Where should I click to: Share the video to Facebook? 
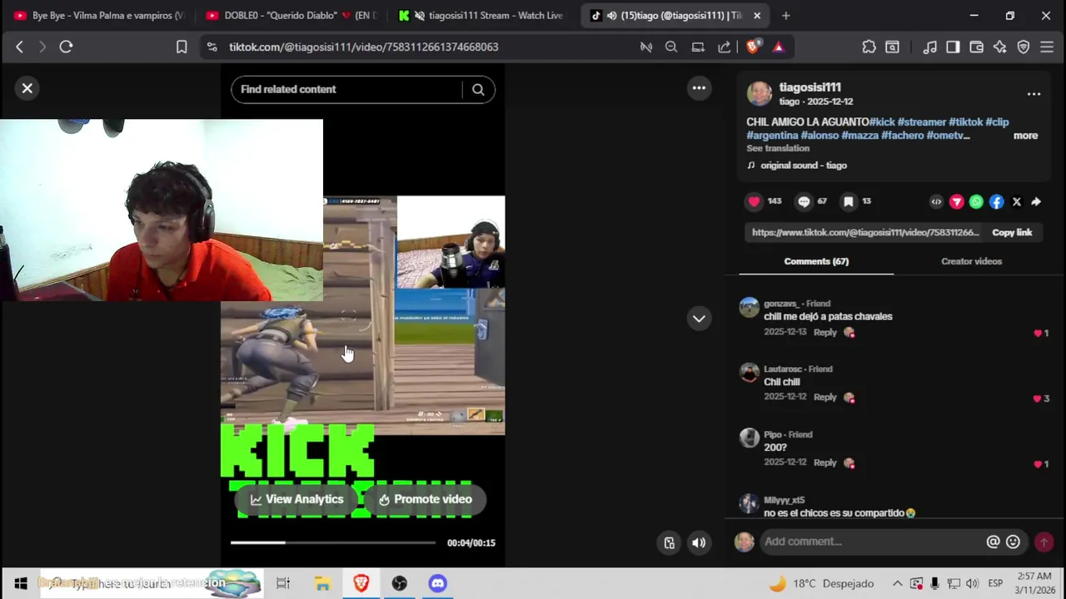tap(996, 201)
